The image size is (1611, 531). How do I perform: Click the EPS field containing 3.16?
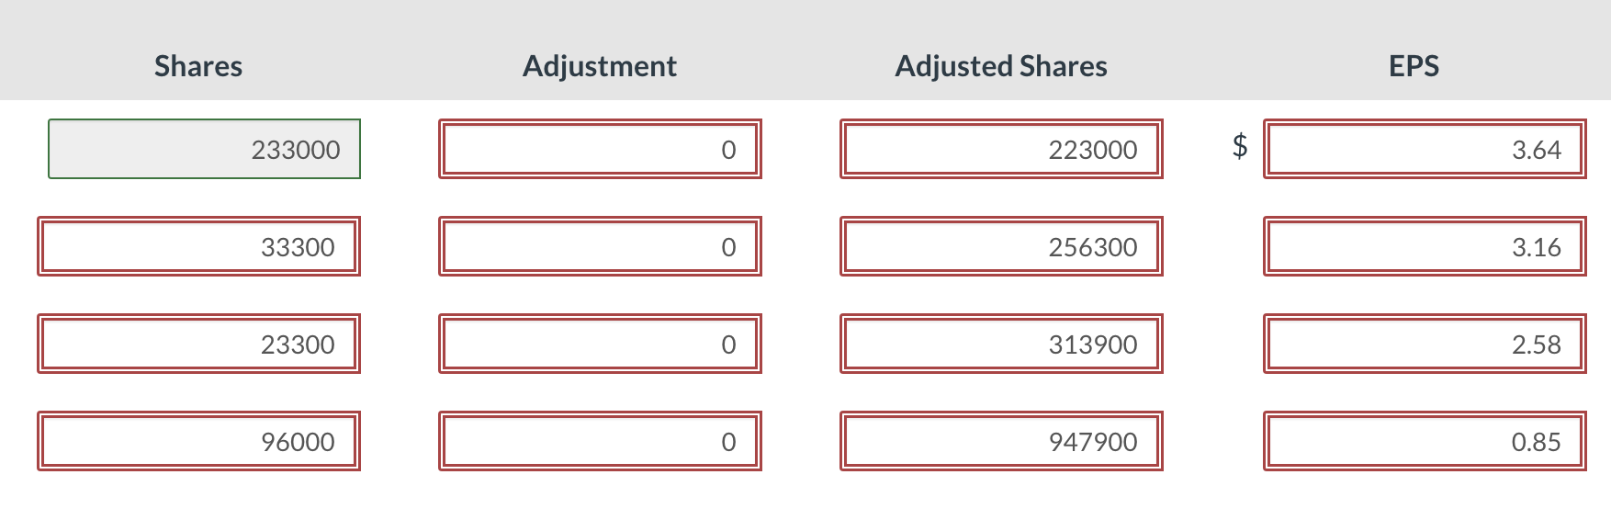coord(1424,245)
